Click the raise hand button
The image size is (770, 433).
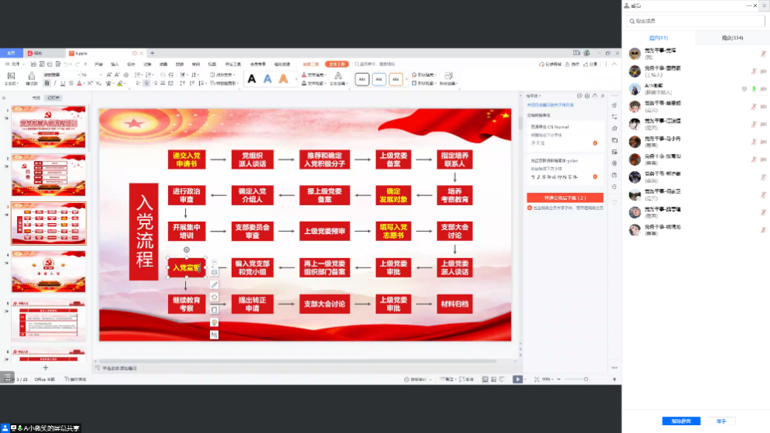point(721,421)
